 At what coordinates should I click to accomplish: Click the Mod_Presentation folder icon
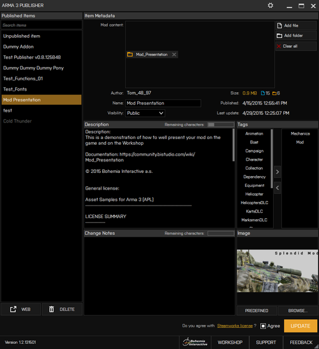coord(130,54)
